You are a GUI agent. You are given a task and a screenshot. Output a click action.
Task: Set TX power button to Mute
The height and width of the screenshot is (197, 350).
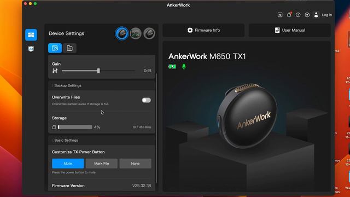68,164
